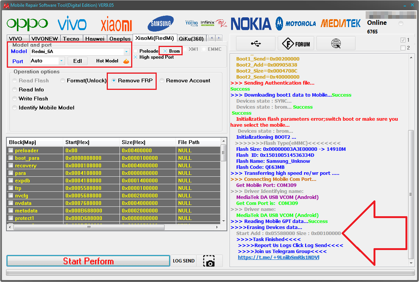This screenshot has width=419, height=282.
Task: Open the Tecno tab
Action: (71, 39)
